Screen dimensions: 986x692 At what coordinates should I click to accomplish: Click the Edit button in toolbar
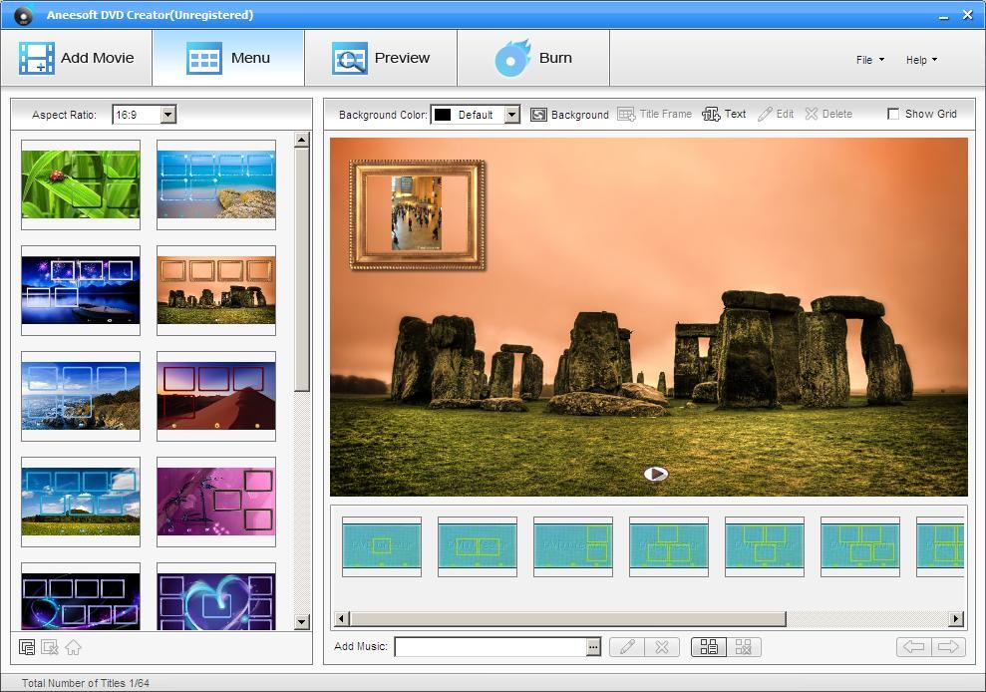tap(776, 114)
